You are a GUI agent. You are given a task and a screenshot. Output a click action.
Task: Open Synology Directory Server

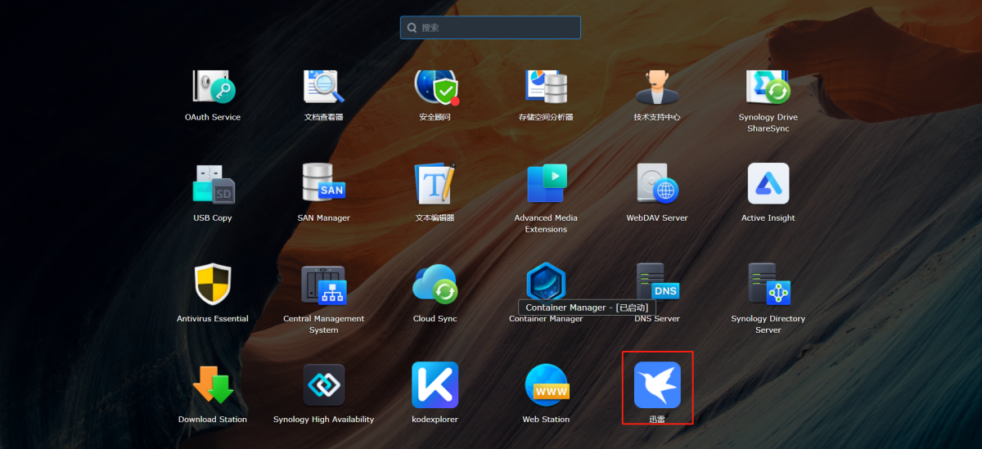pos(768,284)
